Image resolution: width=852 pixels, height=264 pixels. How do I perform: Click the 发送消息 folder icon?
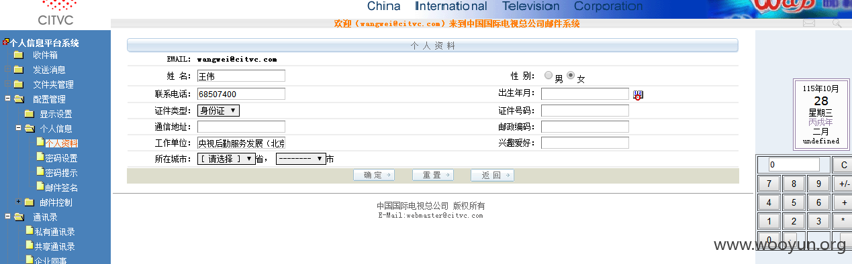[18, 70]
